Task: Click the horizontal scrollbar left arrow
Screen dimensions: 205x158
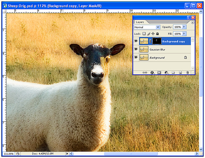Action: 71,154
